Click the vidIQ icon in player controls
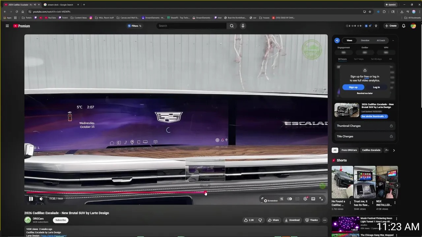 282,199
